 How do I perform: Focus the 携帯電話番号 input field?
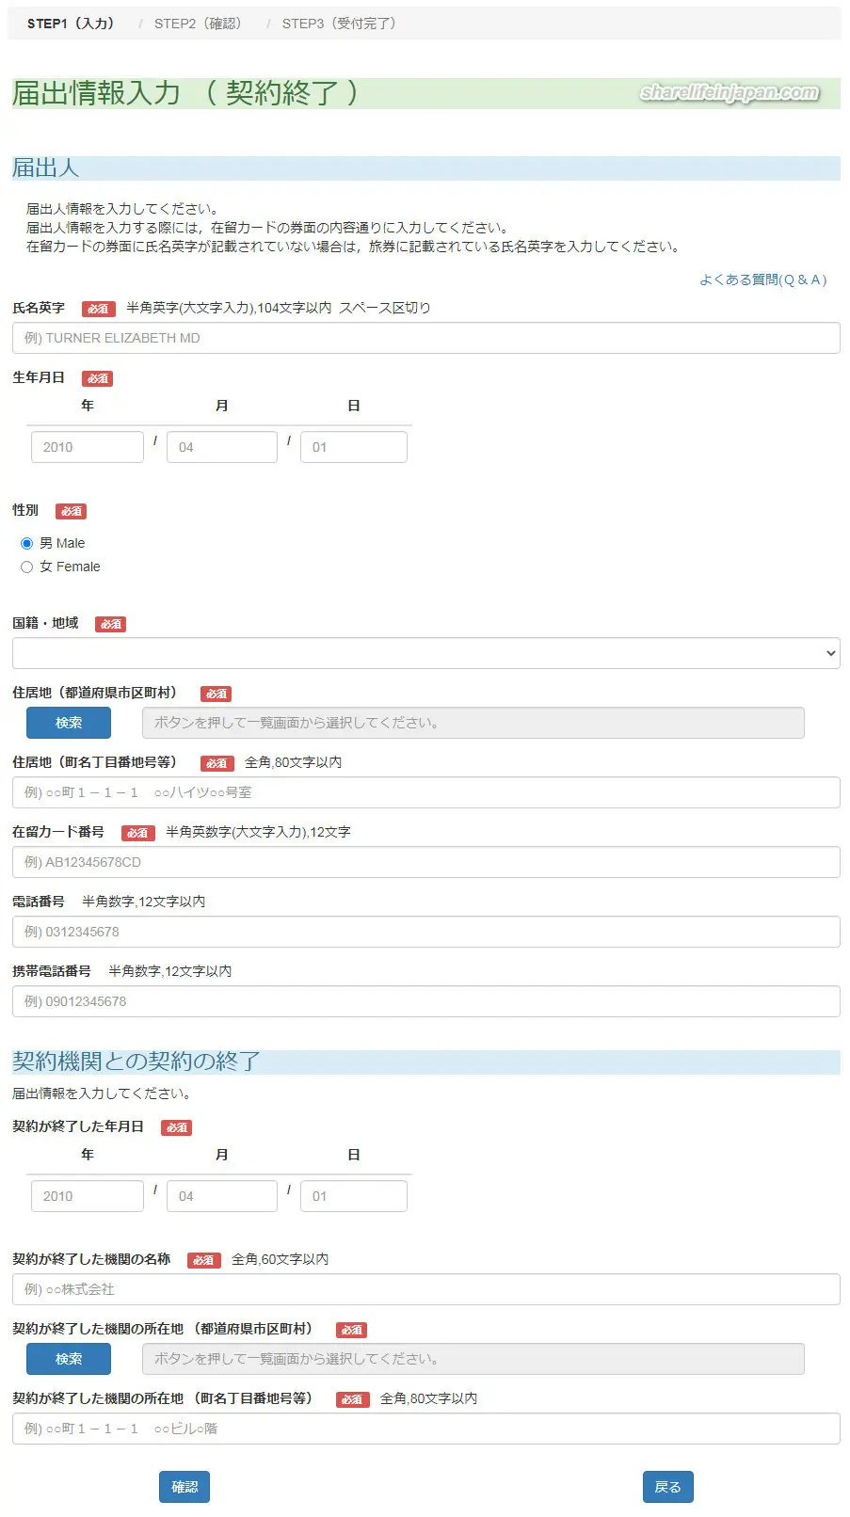coord(425,1001)
